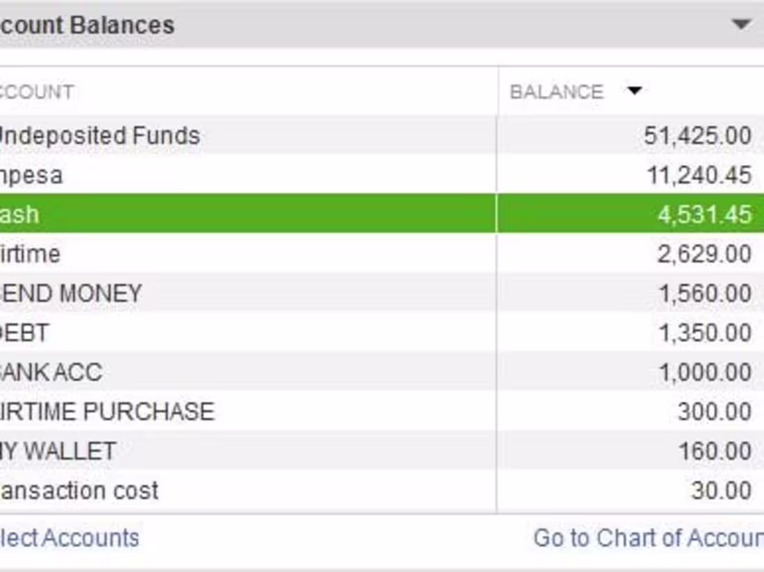The width and height of the screenshot is (764, 572).
Task: Collapse the Account Balances panel arrow
Action: [741, 24]
